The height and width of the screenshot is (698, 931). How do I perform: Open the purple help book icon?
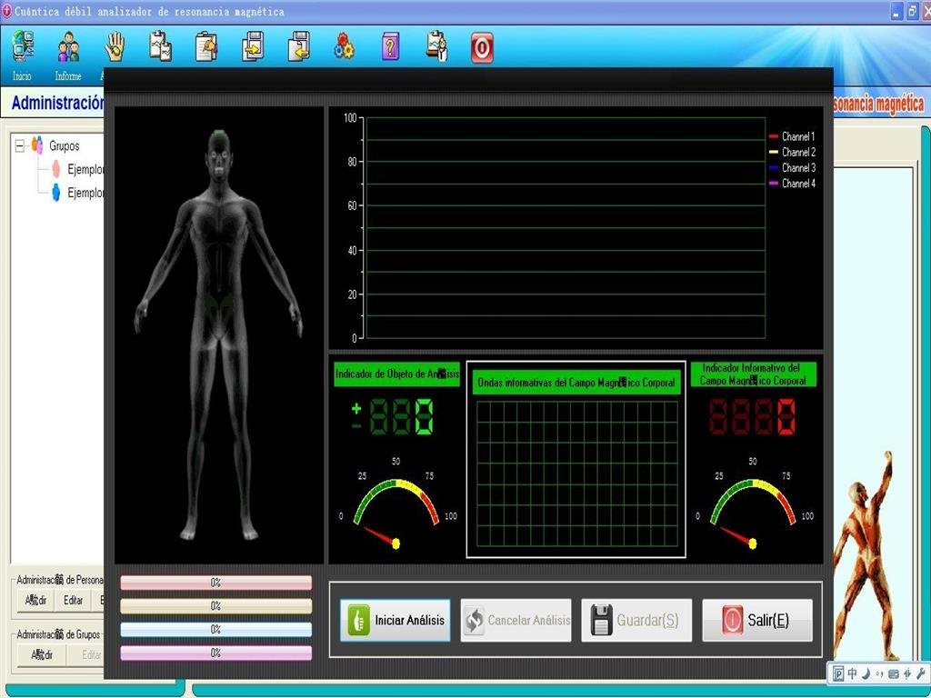click(x=390, y=46)
